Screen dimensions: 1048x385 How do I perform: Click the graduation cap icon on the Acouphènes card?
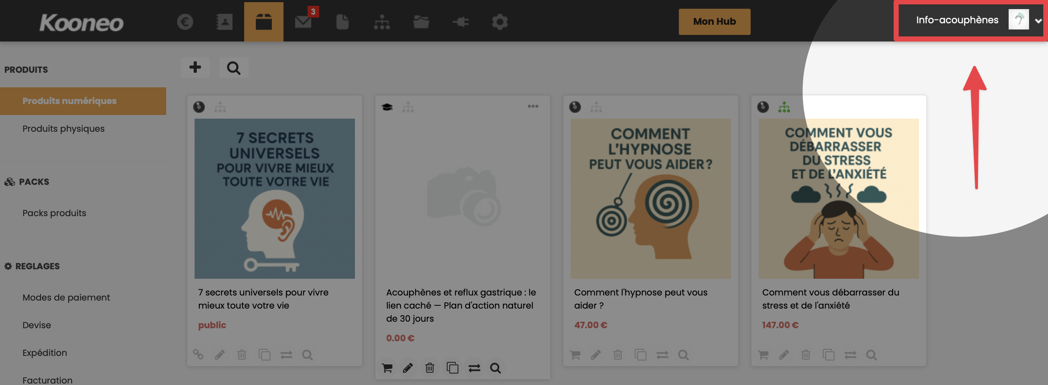[387, 107]
